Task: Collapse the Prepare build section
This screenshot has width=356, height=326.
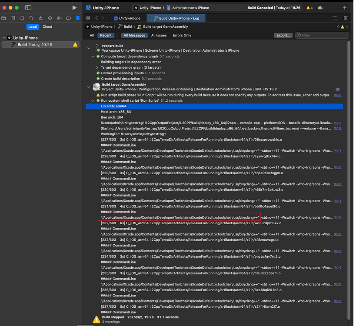Action: tap(89, 48)
